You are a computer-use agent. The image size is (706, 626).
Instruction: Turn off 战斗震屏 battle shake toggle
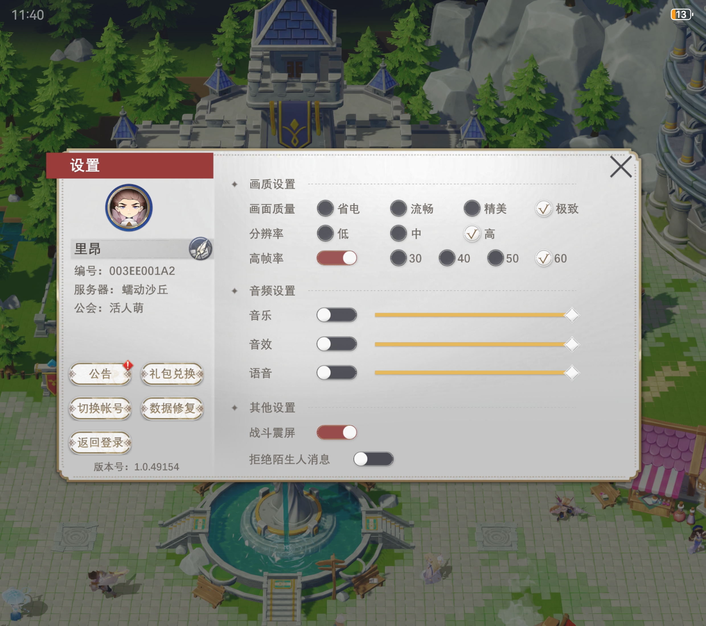[x=337, y=432]
